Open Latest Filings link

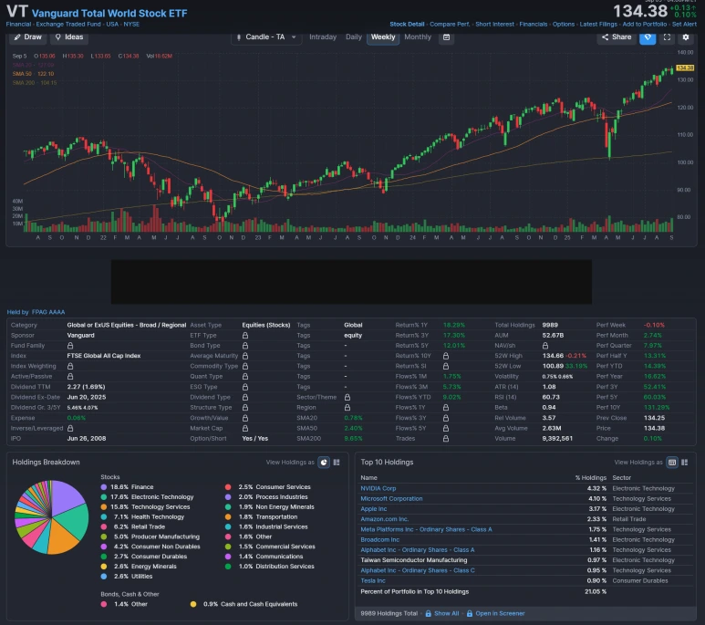coord(598,25)
